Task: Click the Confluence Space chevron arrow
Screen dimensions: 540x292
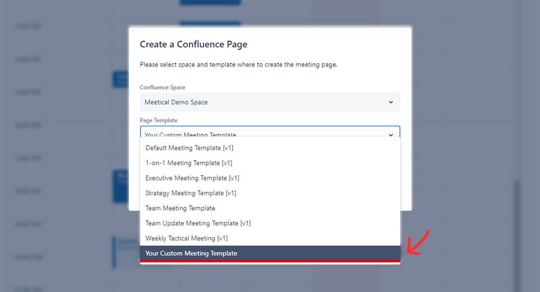Action: (391, 102)
